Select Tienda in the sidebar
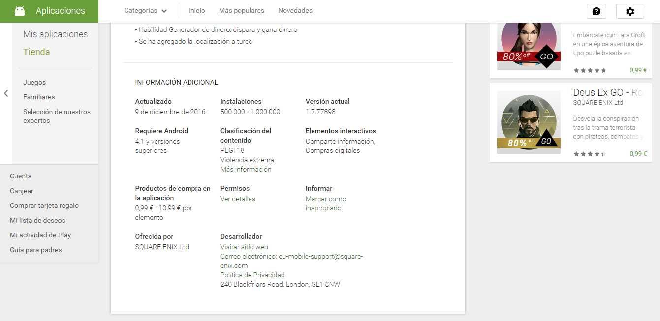660x321 pixels. 36,52
